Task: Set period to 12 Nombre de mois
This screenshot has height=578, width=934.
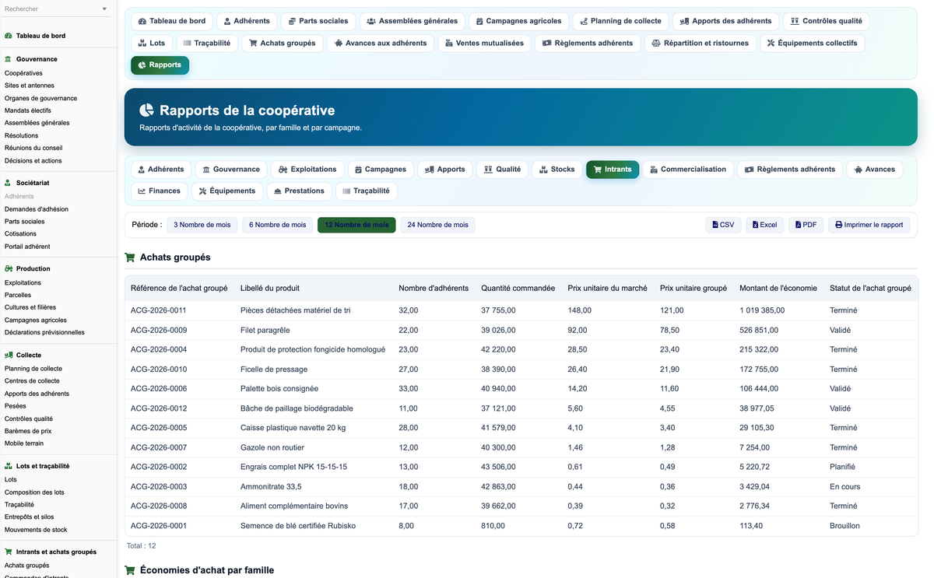Action: click(356, 225)
